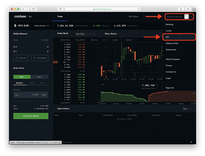Increase aggregation with the plus icon
Viewport: 205px width, 156px height.
(99, 103)
